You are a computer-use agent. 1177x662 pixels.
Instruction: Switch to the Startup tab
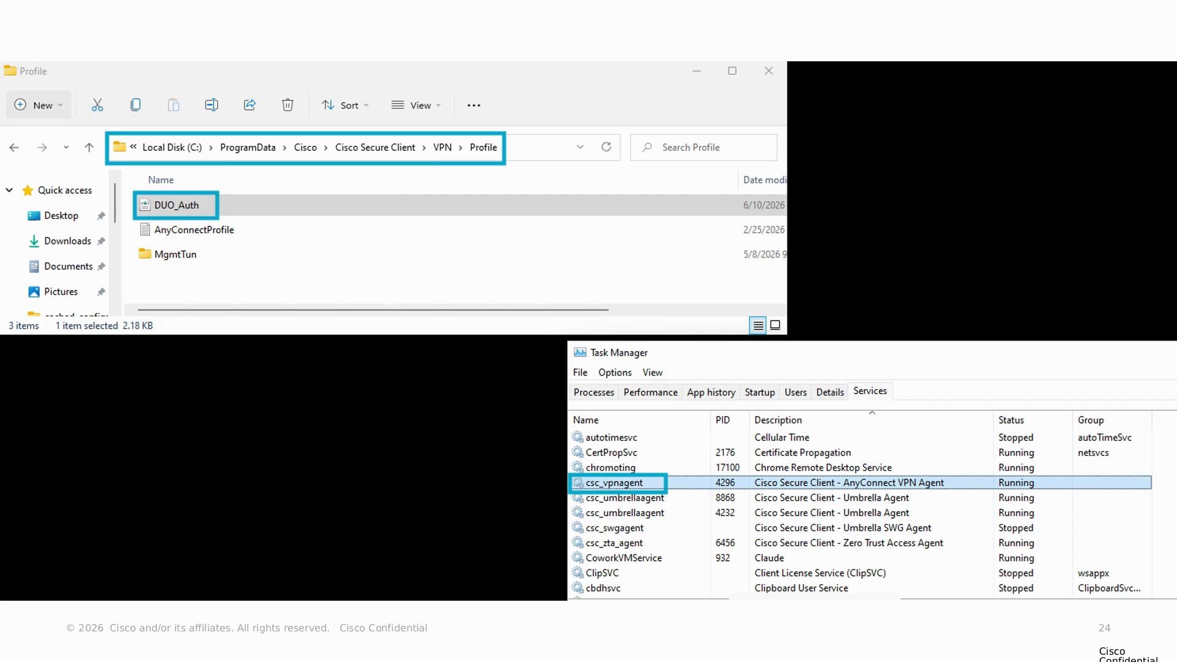760,392
